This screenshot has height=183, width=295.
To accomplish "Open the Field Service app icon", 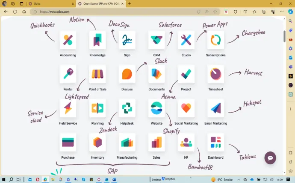I will [x=68, y=108].
